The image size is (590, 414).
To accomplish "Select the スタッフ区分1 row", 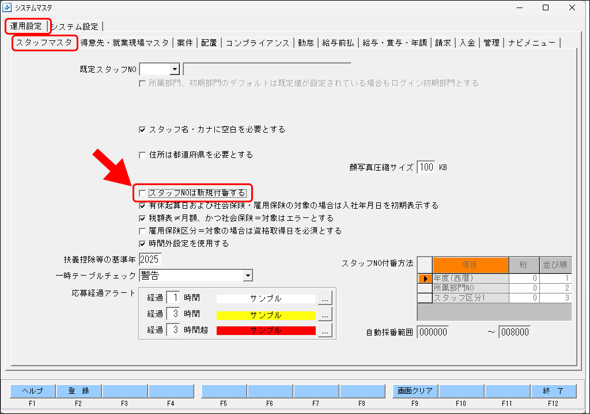I will click(x=494, y=298).
